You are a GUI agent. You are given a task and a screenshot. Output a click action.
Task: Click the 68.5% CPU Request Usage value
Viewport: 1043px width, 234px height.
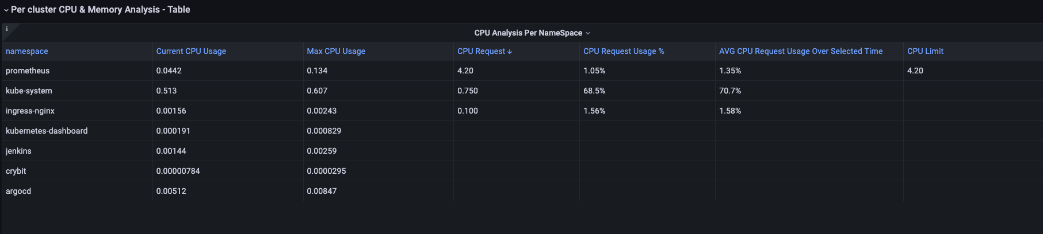(x=594, y=91)
